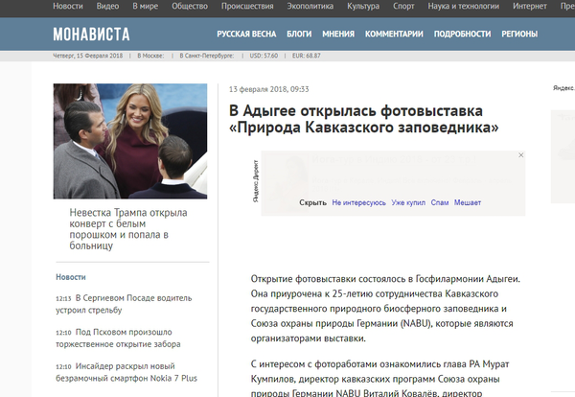The width and height of the screenshot is (575, 397).
Task: Open the Новости top menu item
Action: point(68,7)
